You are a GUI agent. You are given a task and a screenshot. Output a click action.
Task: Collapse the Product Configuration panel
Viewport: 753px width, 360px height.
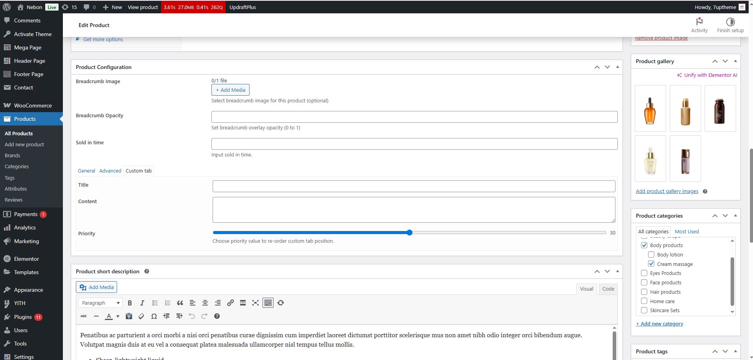point(617,67)
